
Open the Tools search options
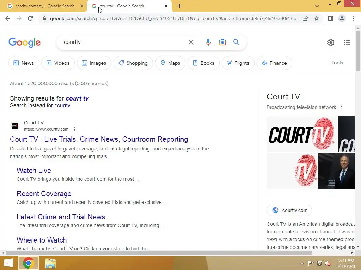[x=337, y=63]
